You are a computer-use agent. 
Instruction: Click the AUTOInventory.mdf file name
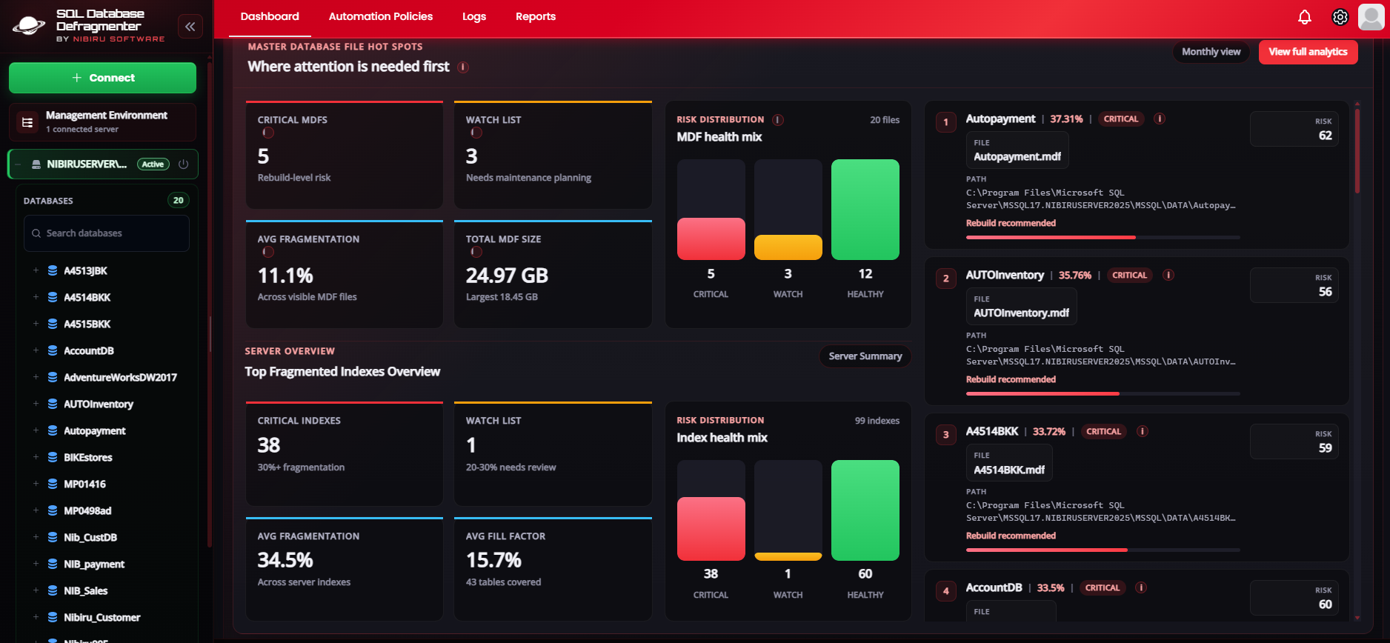tap(1021, 313)
